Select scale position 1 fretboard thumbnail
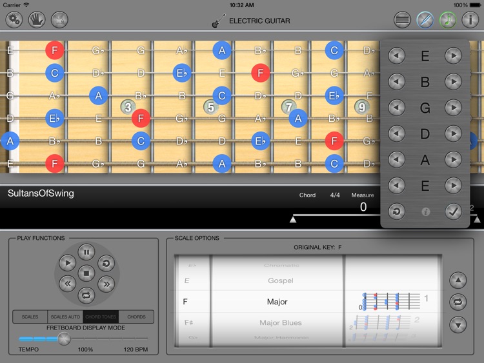This screenshot has width=484, height=363. (x=392, y=301)
